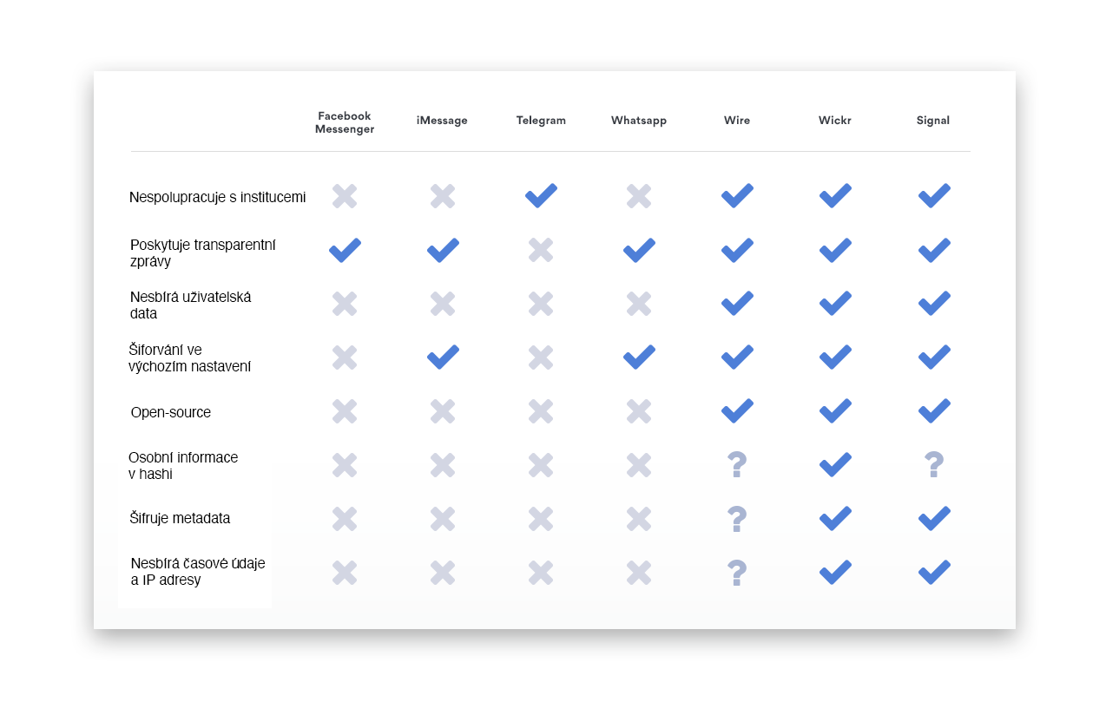Click the Signal column header
Screen dimensions: 1119x715
coord(933,121)
